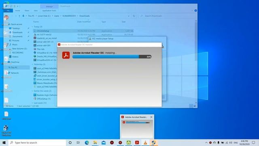Screen dimensions: 259x146
Task: Click KUMARREDDY in the address breadcrumb
Action: coord(69,16)
